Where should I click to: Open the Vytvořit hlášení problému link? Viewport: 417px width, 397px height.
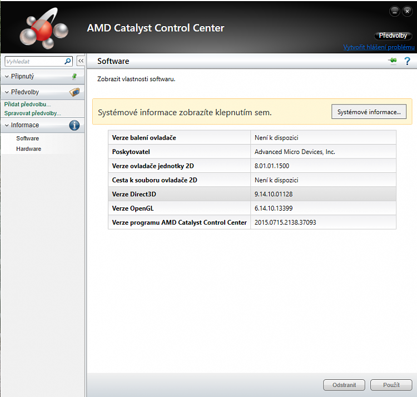pos(379,47)
